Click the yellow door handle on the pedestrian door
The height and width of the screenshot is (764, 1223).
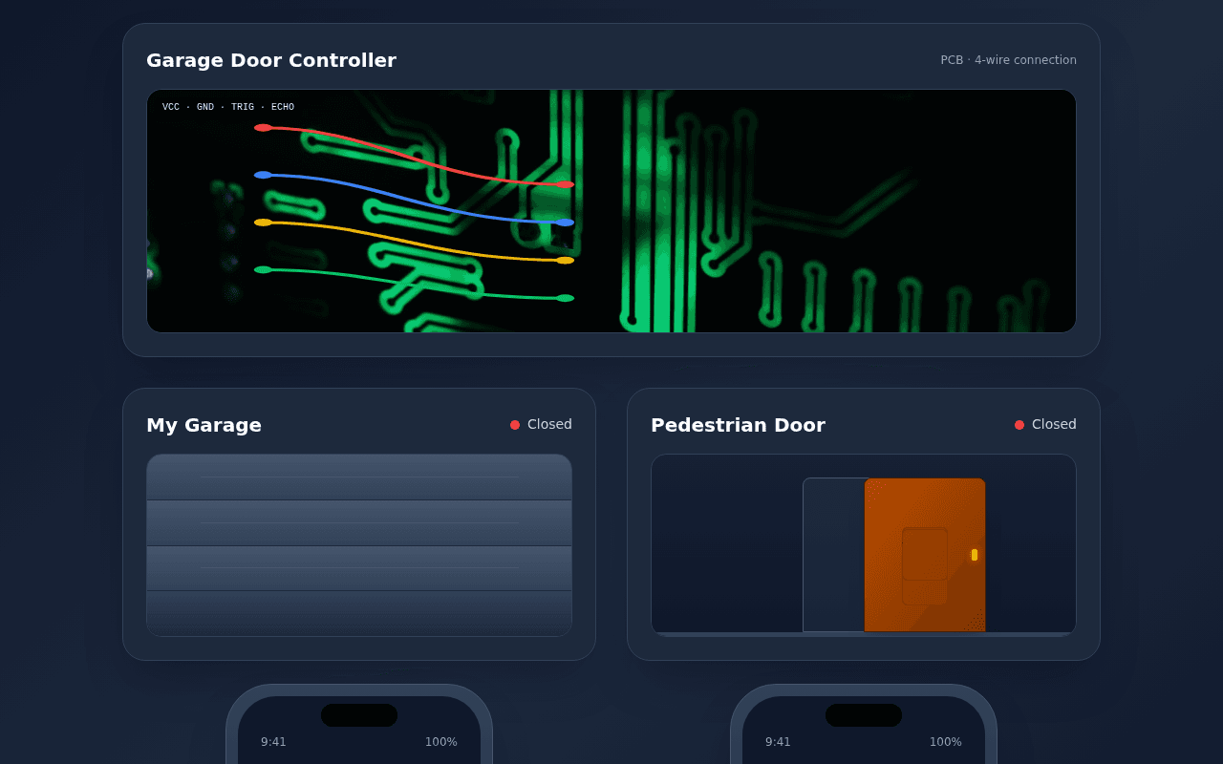(x=975, y=555)
